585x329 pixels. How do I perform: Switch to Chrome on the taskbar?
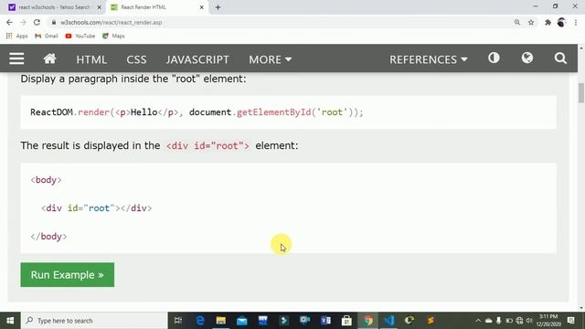(367, 321)
